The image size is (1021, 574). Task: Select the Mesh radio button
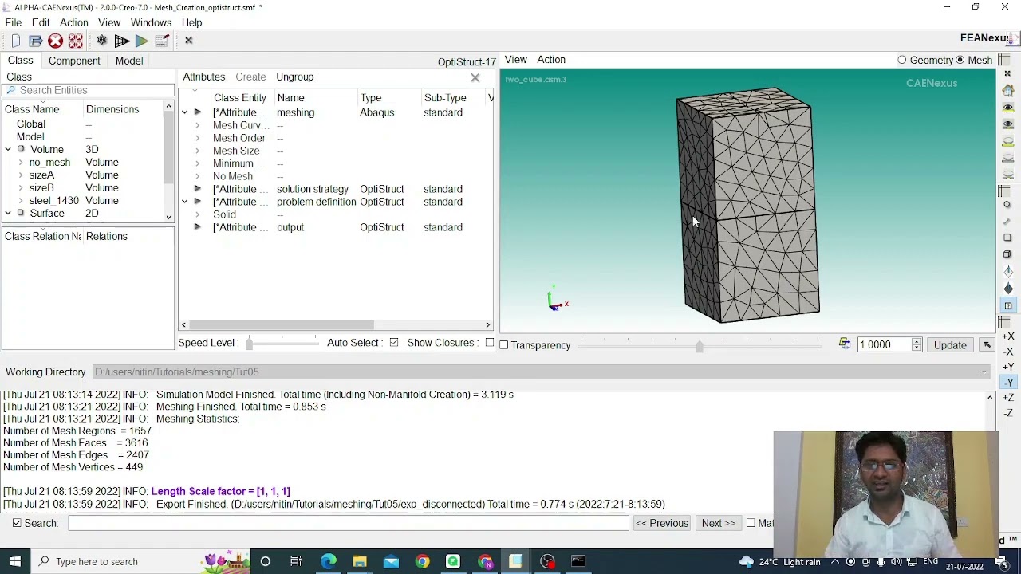click(960, 61)
